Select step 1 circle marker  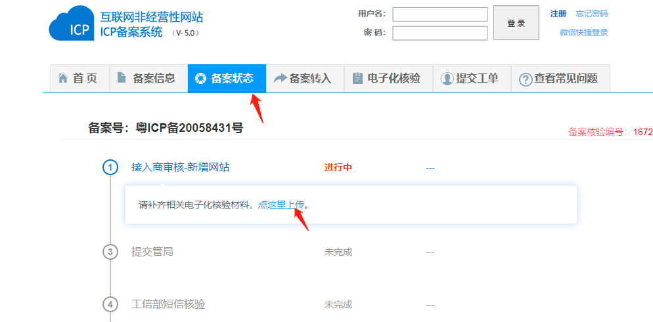coord(110,167)
